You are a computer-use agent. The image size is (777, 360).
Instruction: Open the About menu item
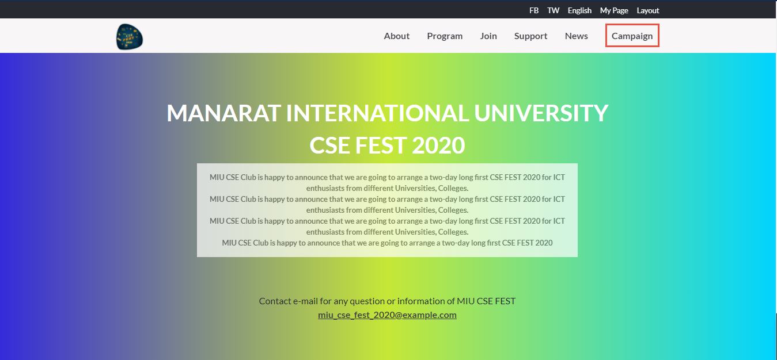pyautogui.click(x=397, y=36)
